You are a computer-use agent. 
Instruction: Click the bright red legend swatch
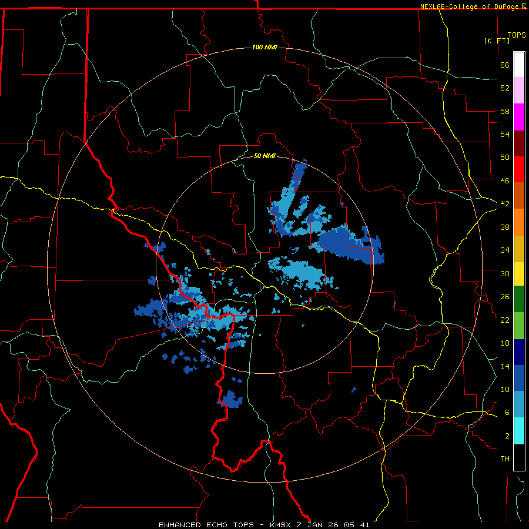pyautogui.click(x=519, y=169)
